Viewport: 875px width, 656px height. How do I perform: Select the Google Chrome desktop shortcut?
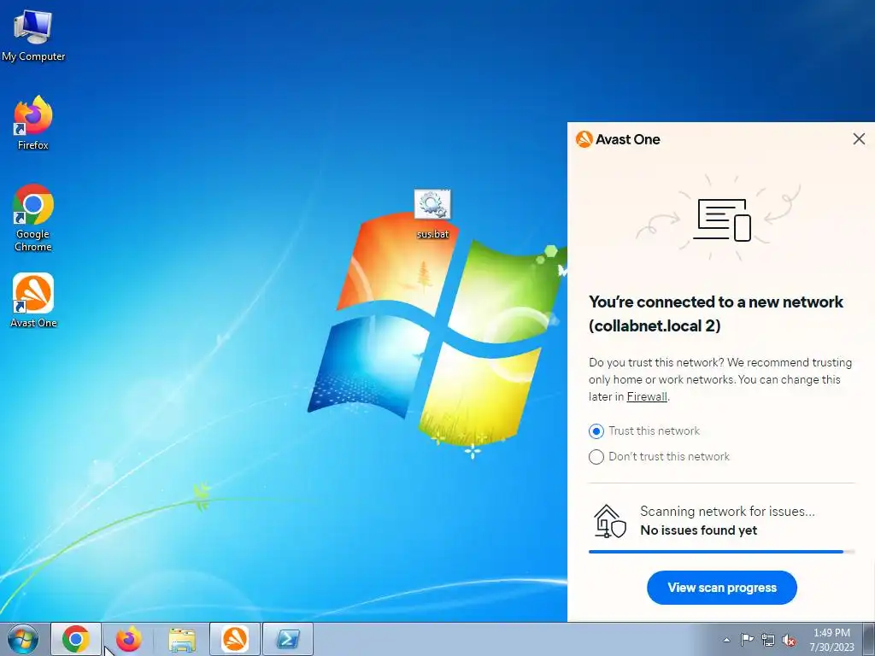(x=33, y=218)
